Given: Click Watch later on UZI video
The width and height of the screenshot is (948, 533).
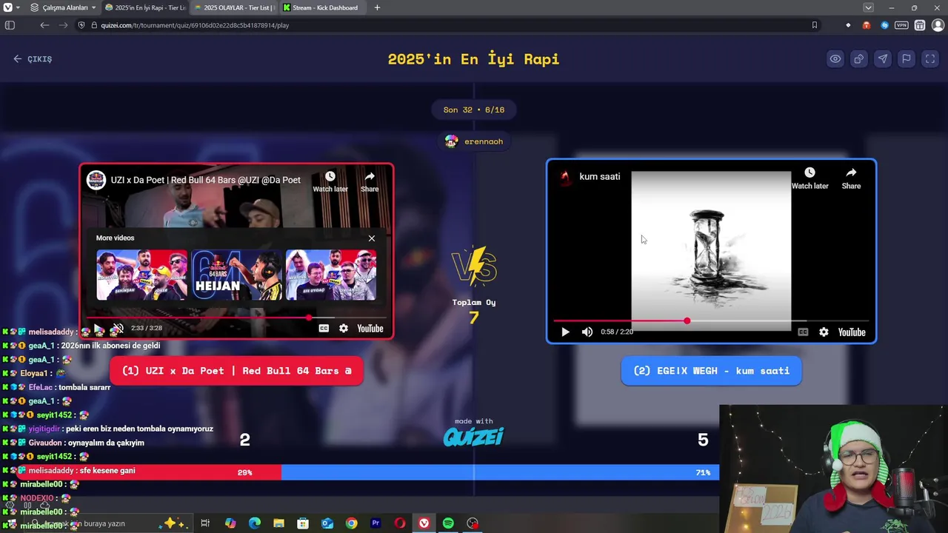Looking at the screenshot, I should tap(330, 181).
